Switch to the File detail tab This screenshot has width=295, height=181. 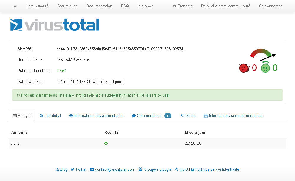(50, 116)
